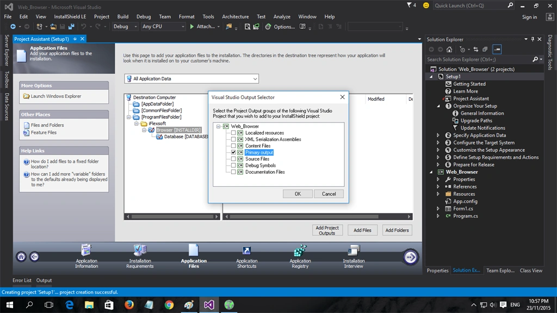
Task: Open the All Application Data dropdown
Action: [191, 78]
